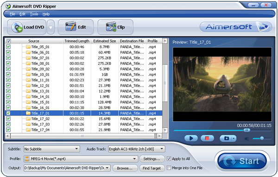Open the Help menu
Viewport: 278px width, 177px height.
pyautogui.click(x=46, y=14)
